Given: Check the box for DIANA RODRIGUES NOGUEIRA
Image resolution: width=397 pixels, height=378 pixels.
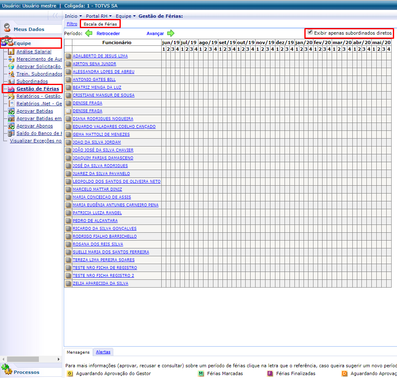Looking at the screenshot, I should pyautogui.click(x=68, y=119).
